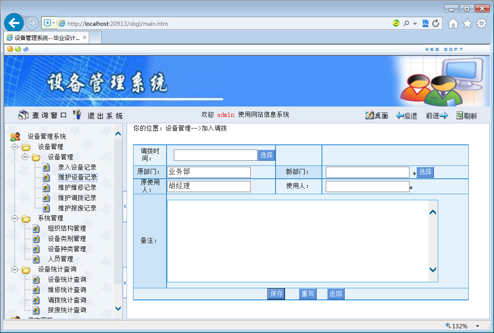Viewport: 494px width, 333px height.
Task: Click icon beside 维护报废记录
Action: click(46, 208)
